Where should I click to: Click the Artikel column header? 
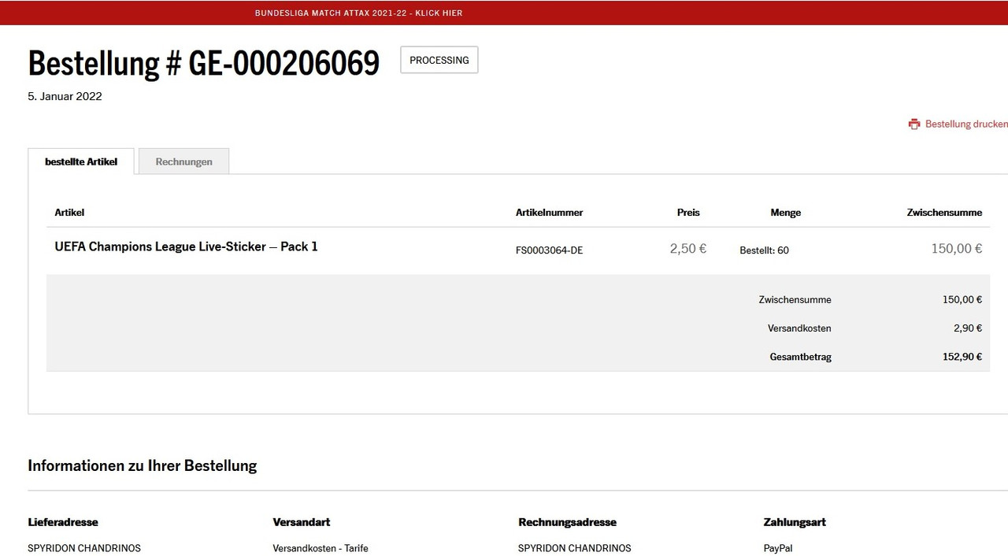69,213
